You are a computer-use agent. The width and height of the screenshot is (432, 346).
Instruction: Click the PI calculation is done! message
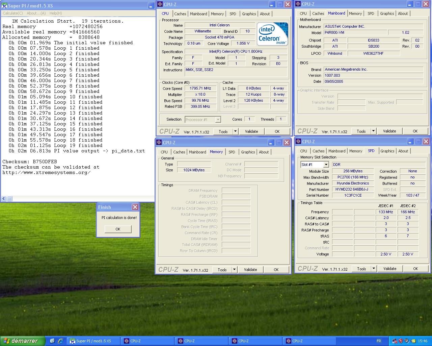119,218
